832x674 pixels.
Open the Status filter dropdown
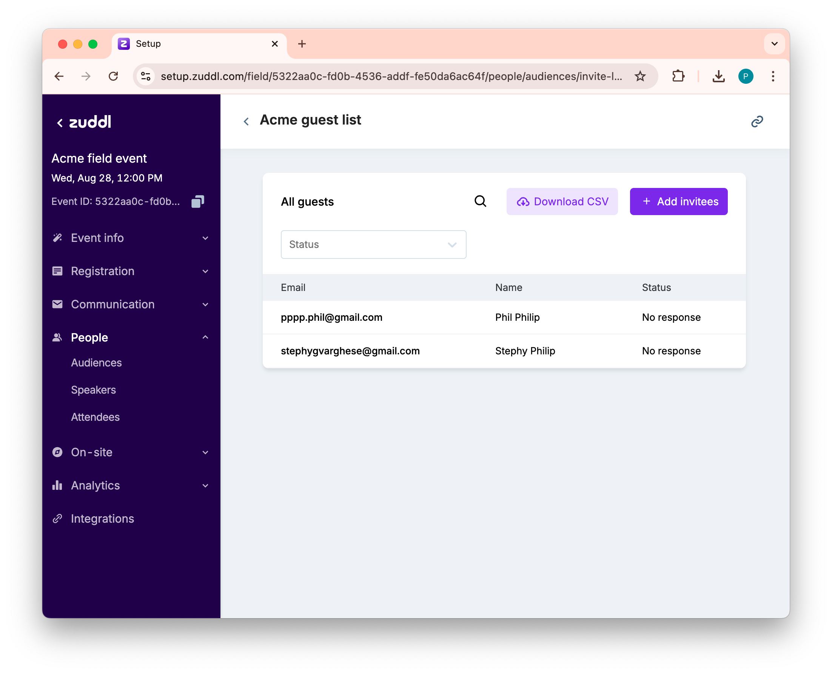pyautogui.click(x=373, y=245)
